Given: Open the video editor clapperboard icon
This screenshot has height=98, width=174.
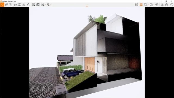Looking at the screenshot, I should click(28, 5).
